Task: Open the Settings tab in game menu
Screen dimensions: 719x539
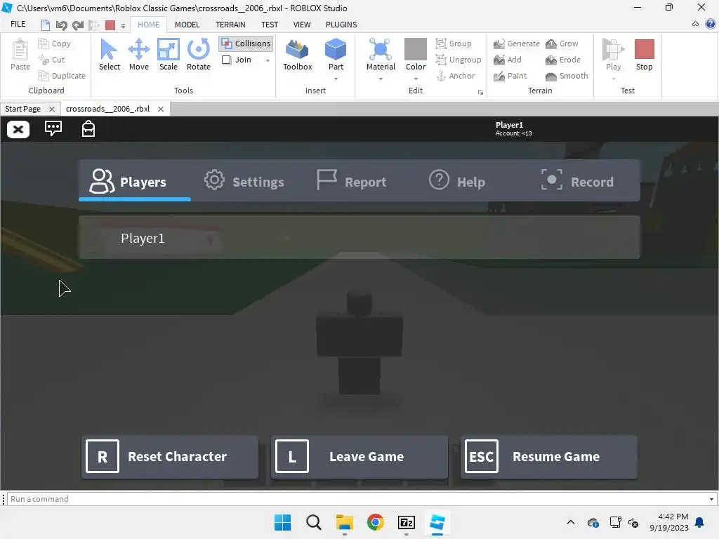Action: tap(244, 181)
